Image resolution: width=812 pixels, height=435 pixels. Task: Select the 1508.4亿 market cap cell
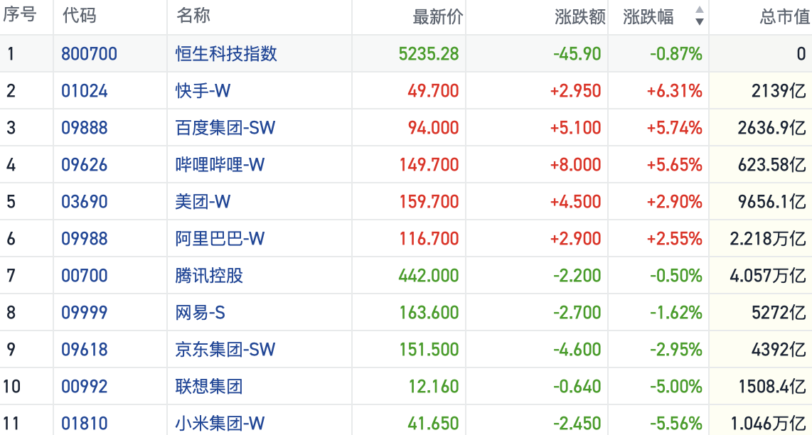tap(772, 387)
